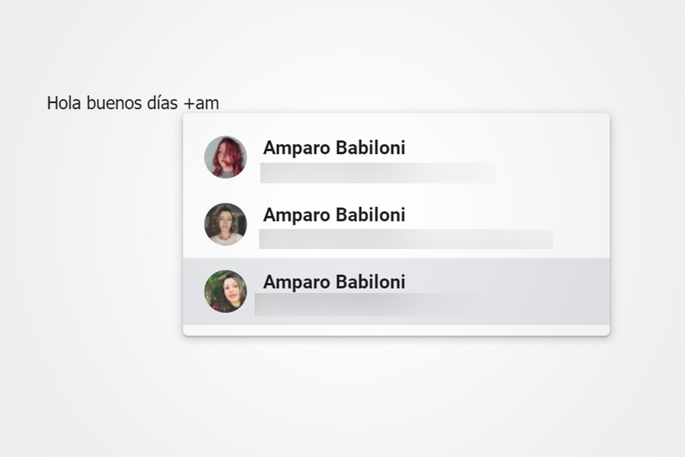Image resolution: width=685 pixels, height=457 pixels.
Task: Click the red-haired Amparo Babiloni profile picture
Action: (225, 156)
